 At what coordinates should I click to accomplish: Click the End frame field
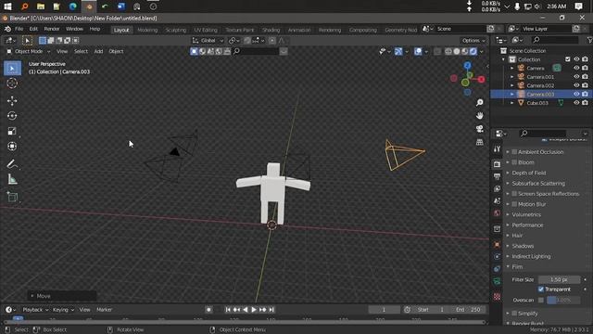(468, 310)
